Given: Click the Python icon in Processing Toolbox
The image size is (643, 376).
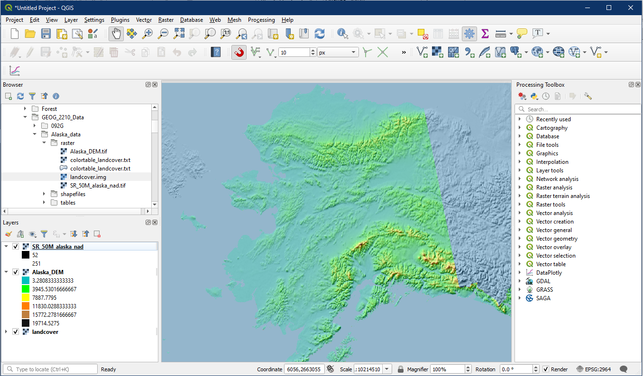Looking at the screenshot, I should click(x=534, y=96).
